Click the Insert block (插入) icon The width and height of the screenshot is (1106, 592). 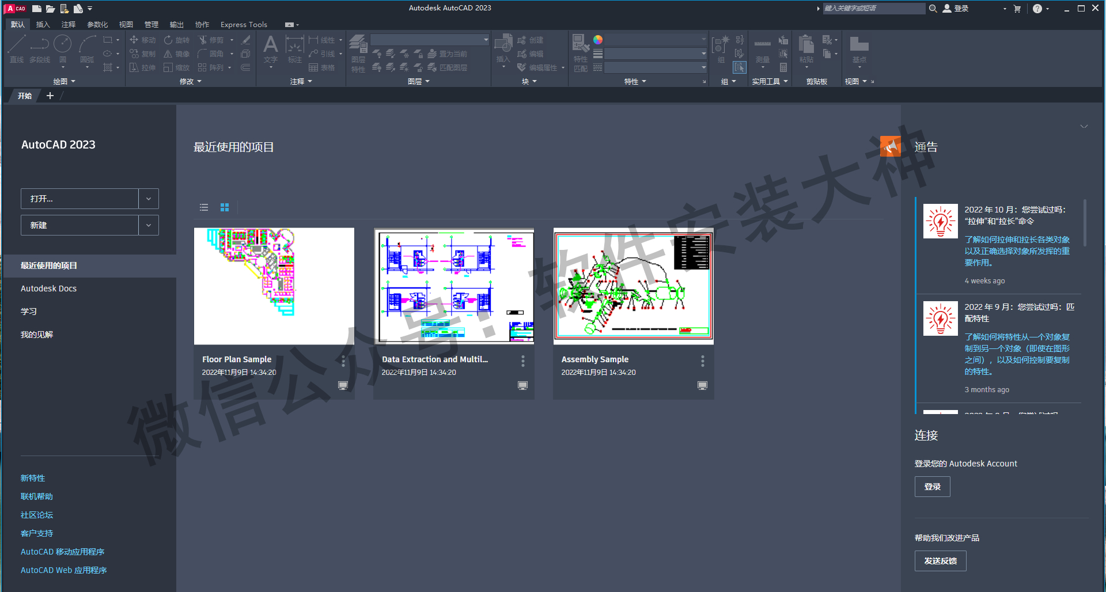(x=503, y=48)
